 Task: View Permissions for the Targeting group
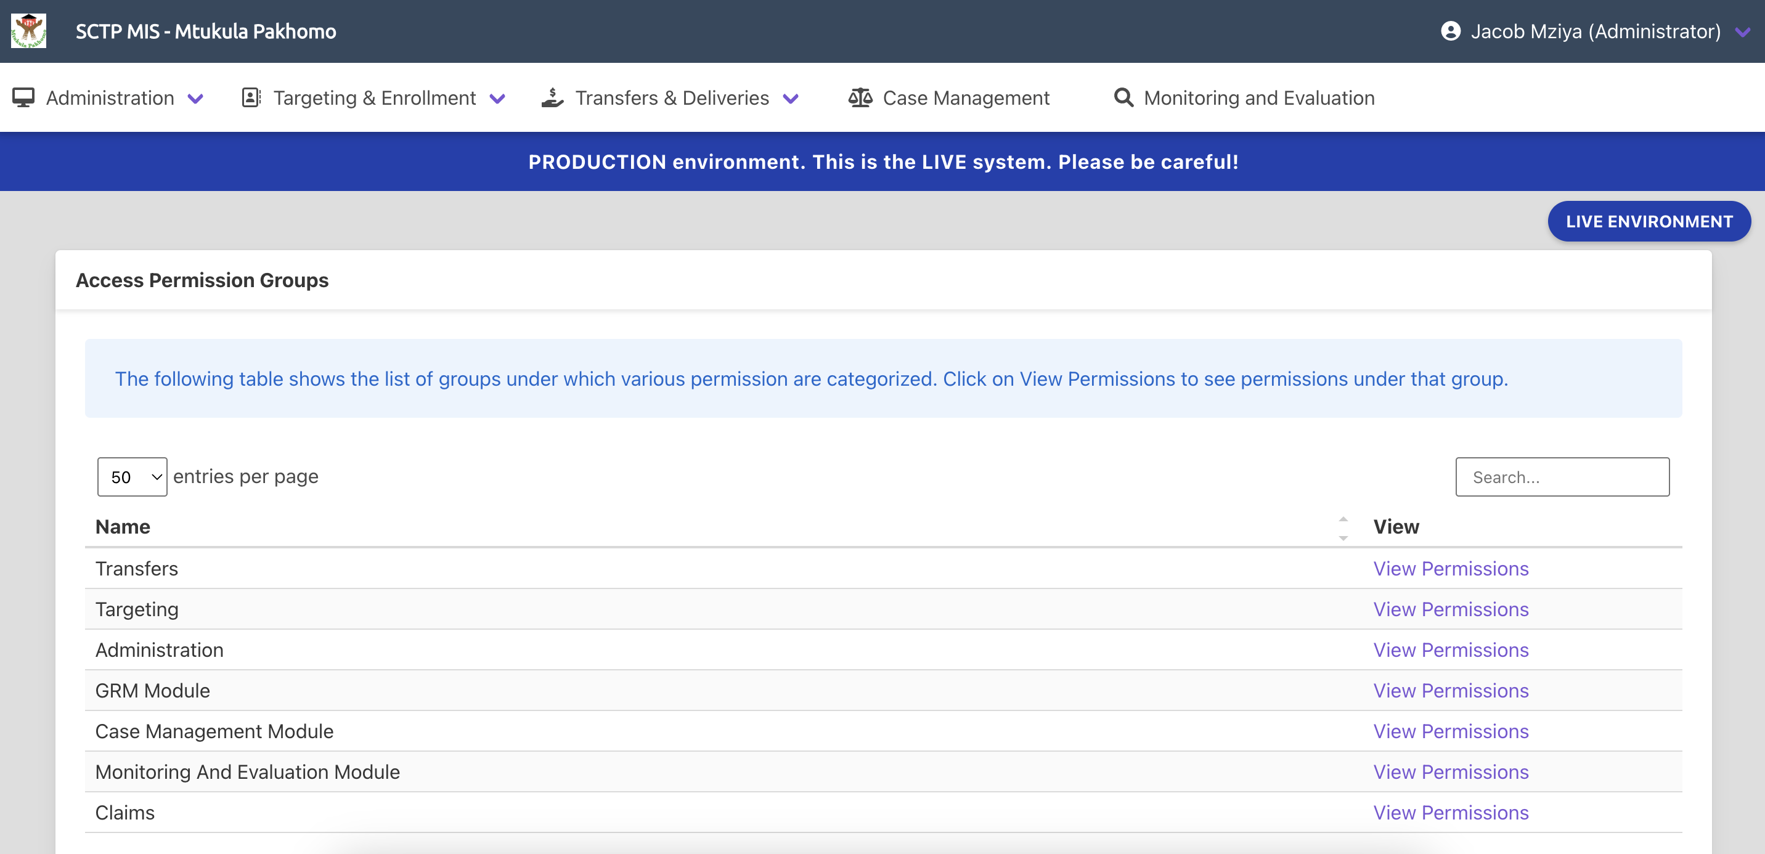[x=1450, y=609]
